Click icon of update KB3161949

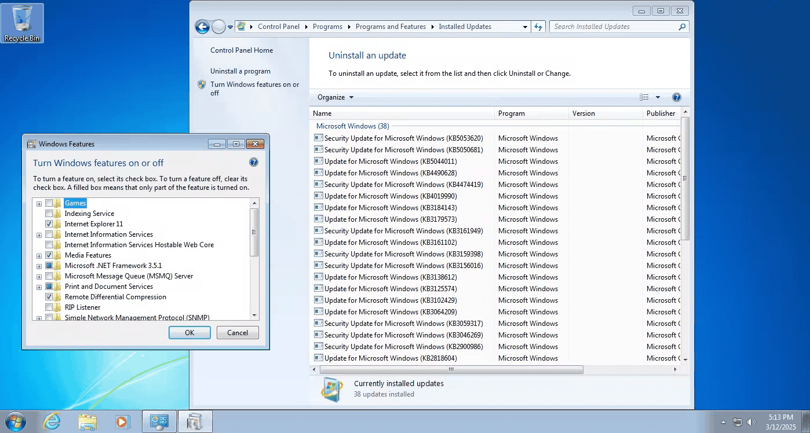318,230
